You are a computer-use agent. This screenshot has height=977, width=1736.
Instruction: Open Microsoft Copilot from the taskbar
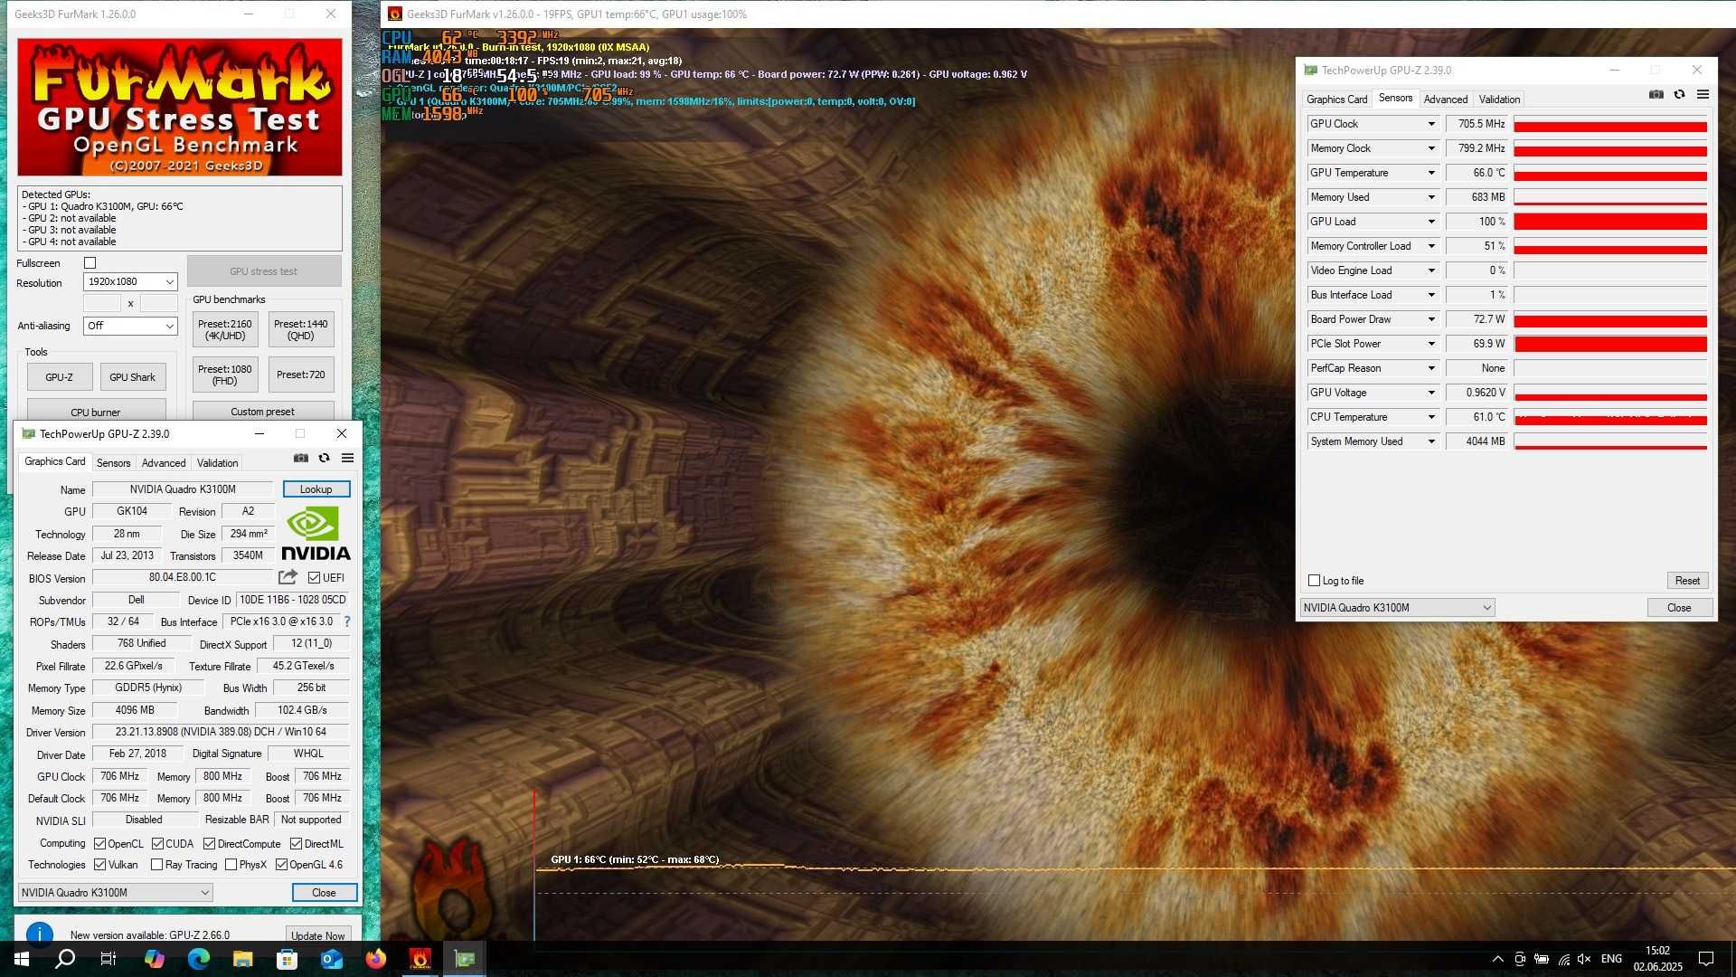[x=154, y=959]
